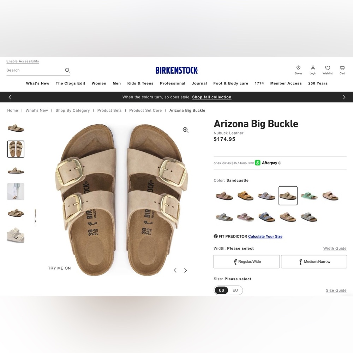Zoom into the product image magnifier
This screenshot has height=353, width=353.
pos(185,130)
